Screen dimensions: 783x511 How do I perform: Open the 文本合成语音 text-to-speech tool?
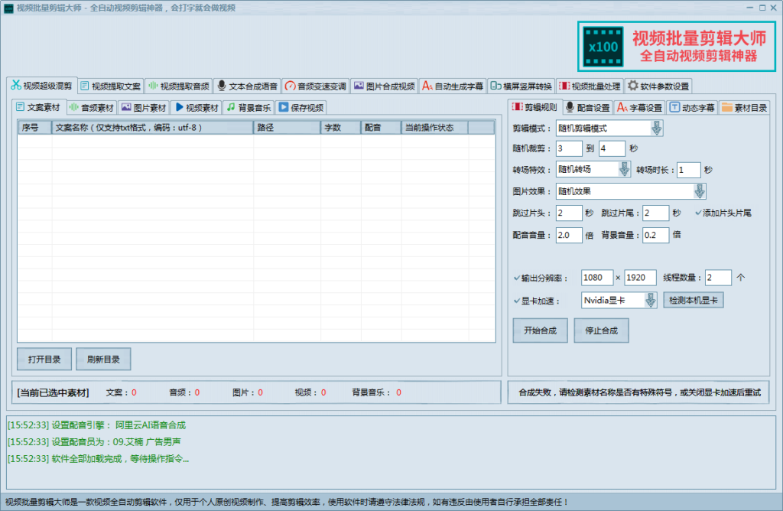248,86
